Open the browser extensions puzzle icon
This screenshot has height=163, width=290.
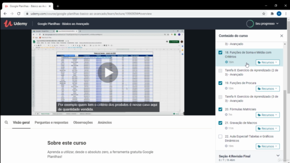pos(272,14)
